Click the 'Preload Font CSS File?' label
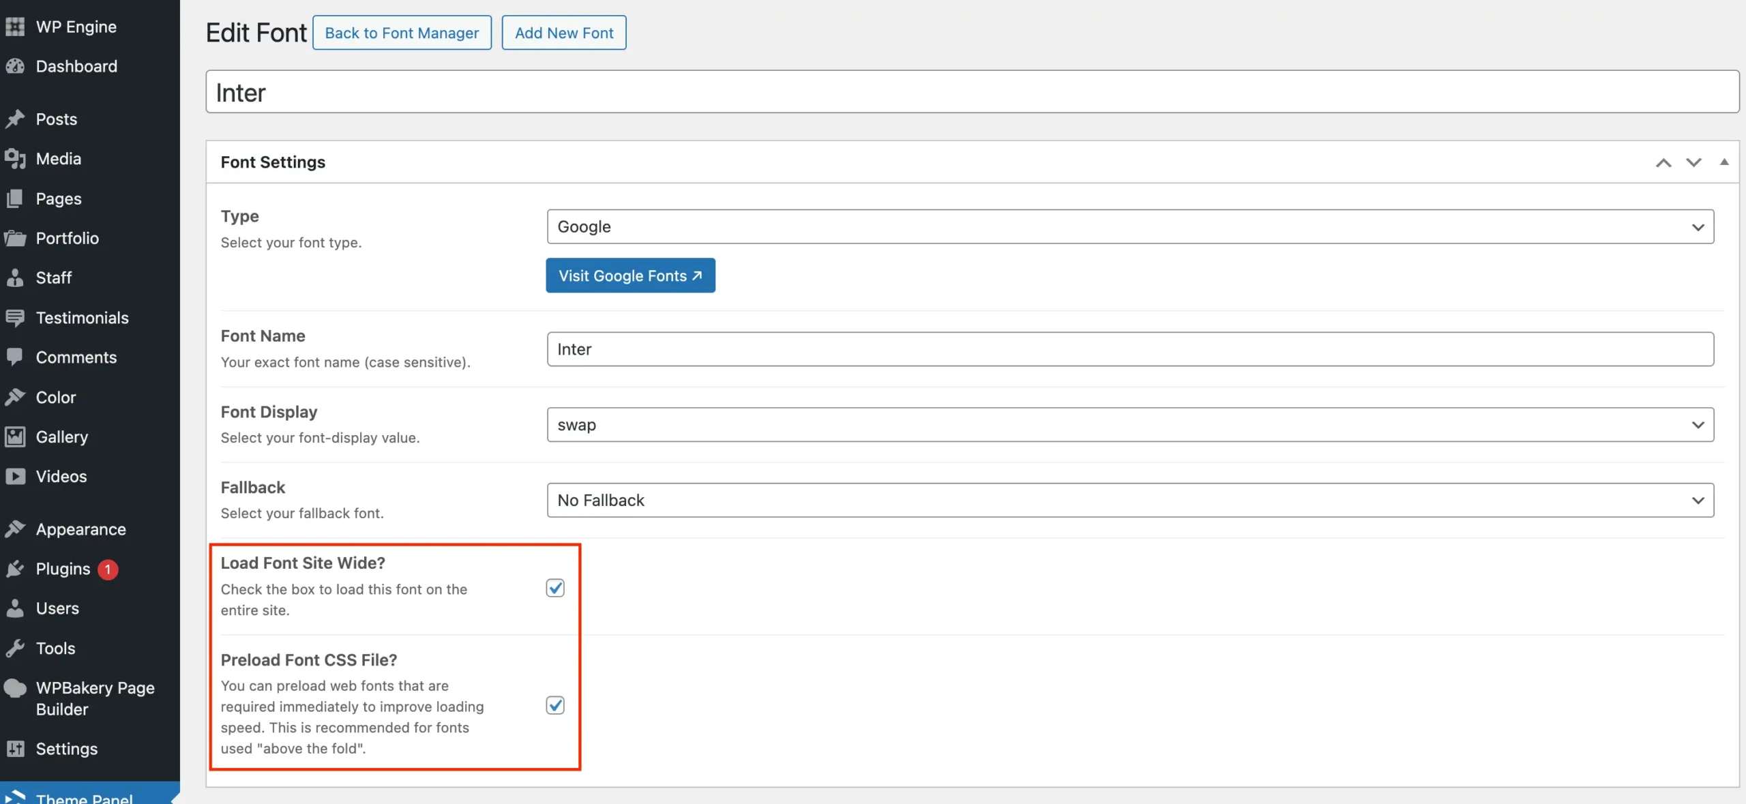Screen dimensions: 1746x804 pyautogui.click(x=309, y=660)
